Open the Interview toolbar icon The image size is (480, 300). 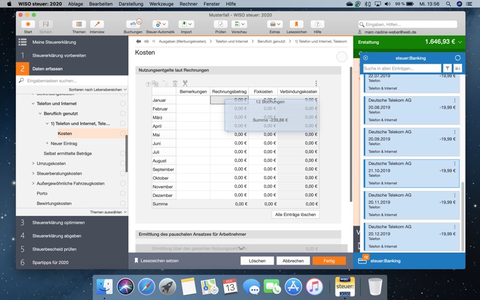97,24
